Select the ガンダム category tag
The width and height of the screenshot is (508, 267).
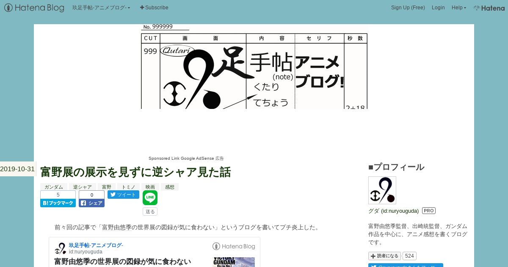click(54, 187)
